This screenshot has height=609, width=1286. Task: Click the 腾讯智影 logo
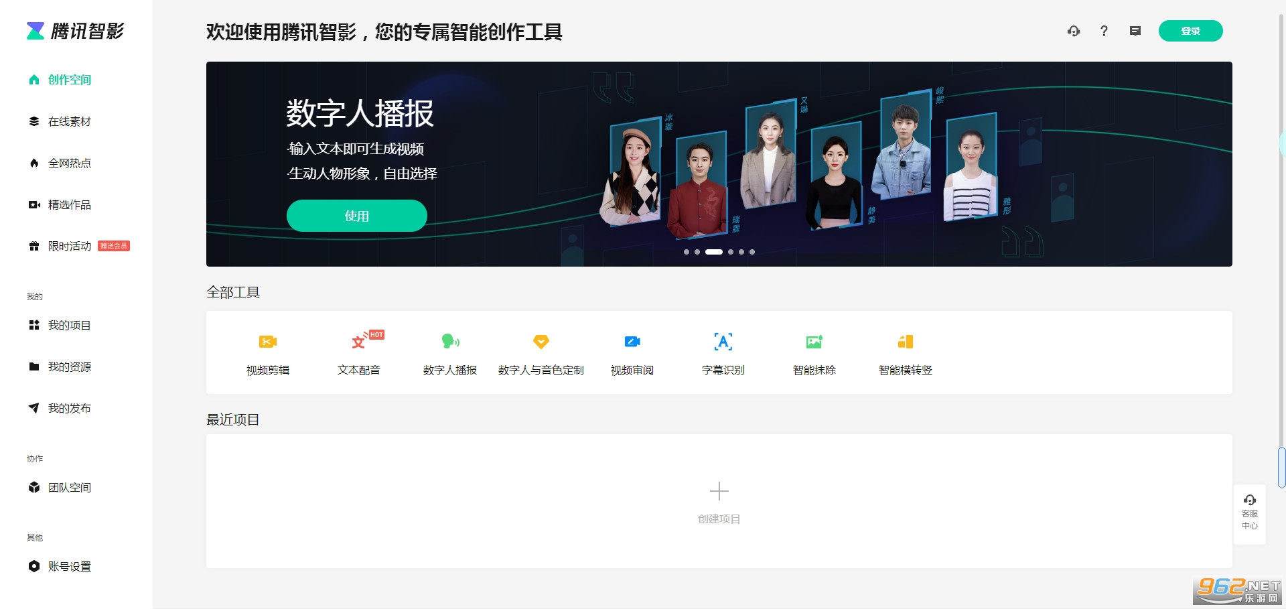[x=75, y=31]
